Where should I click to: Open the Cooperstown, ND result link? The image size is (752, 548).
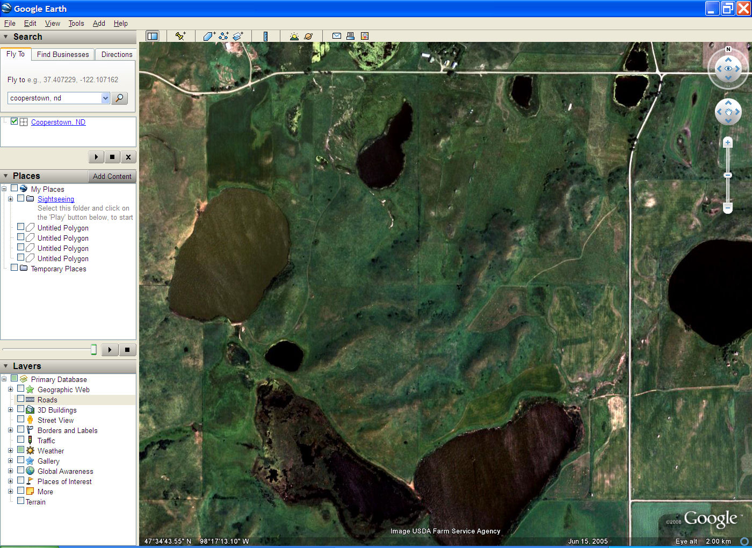coord(58,122)
